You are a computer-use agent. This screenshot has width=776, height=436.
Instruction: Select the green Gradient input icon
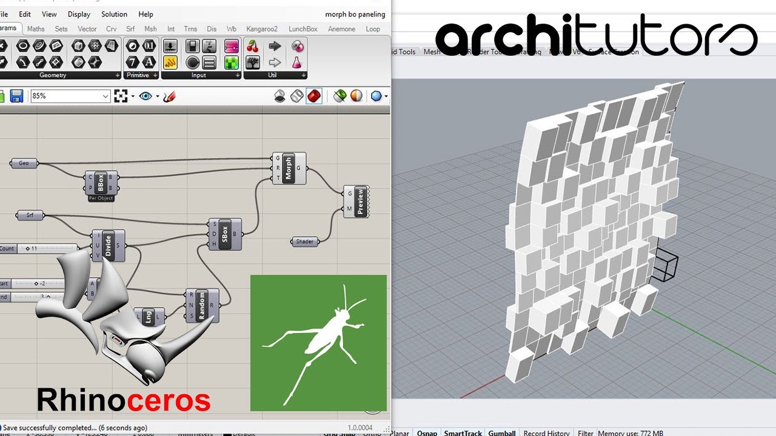click(232, 62)
